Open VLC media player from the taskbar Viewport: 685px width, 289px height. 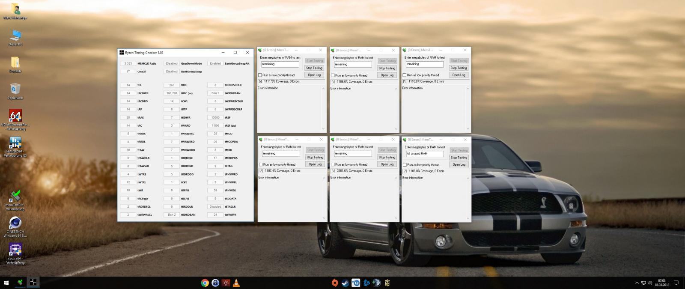click(x=236, y=283)
